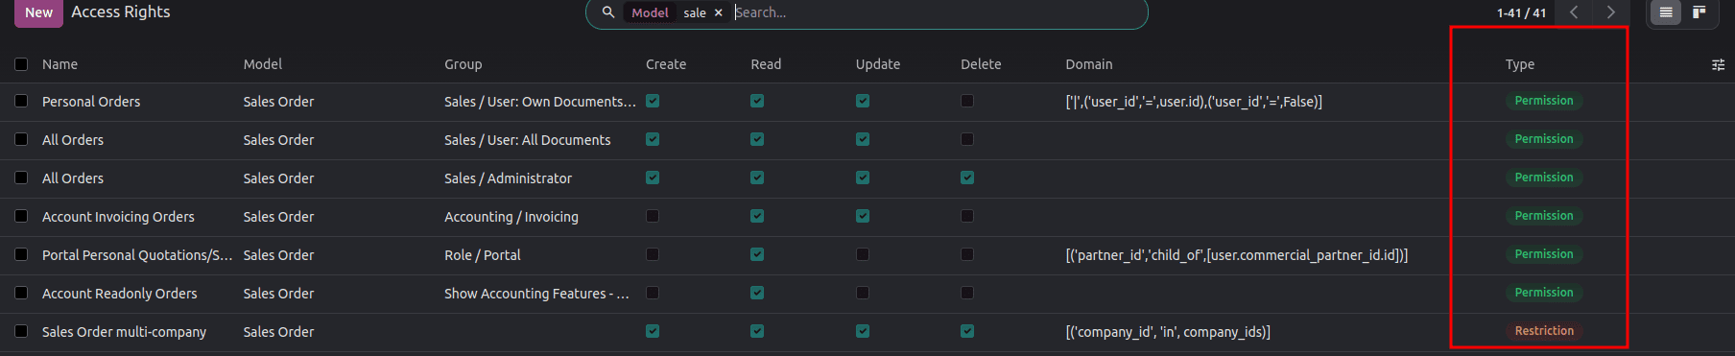
Task: Click the Access Rights breadcrumb title
Action: coord(121,12)
